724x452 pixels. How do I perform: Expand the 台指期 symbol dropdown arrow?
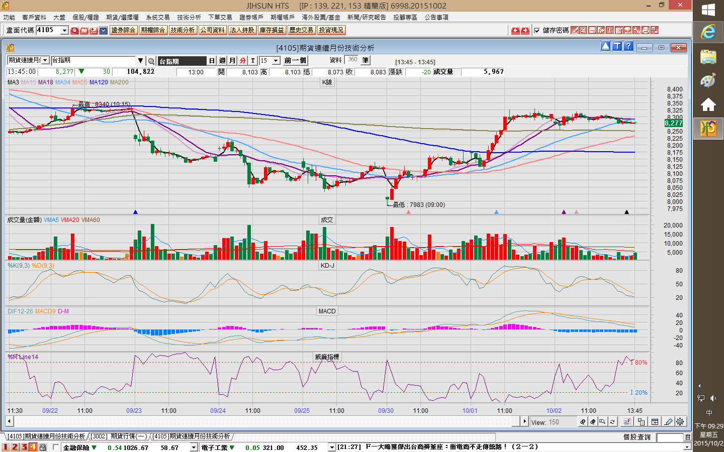141,60
